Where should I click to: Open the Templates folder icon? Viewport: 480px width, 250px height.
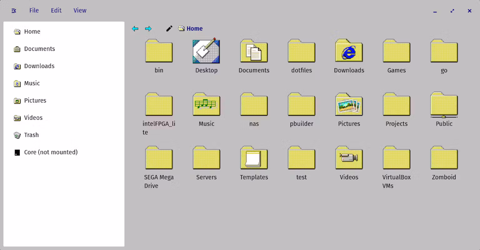254,158
